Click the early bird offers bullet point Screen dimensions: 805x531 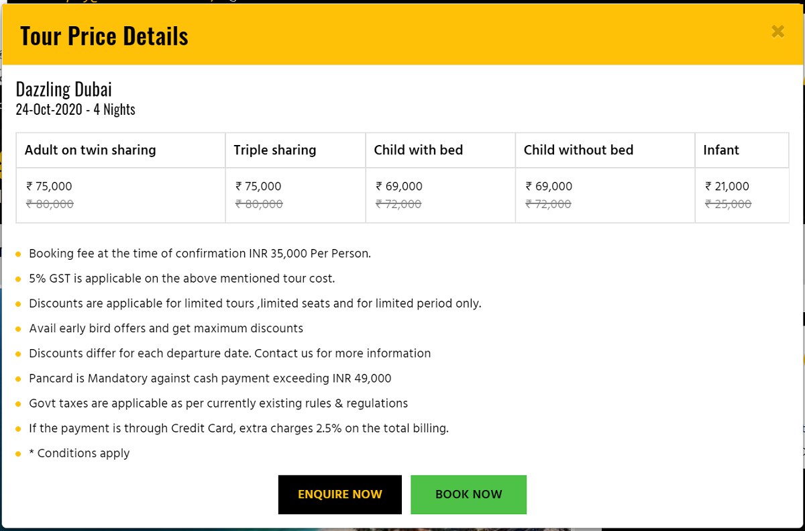166,328
